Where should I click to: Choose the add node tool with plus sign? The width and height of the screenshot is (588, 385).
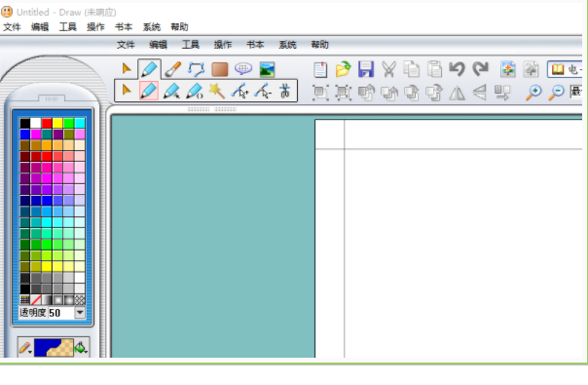click(239, 92)
